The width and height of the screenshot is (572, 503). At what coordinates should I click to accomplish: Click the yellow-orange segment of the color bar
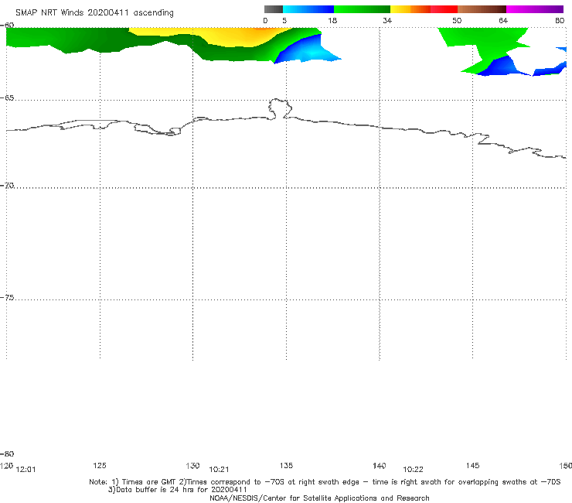410,9
